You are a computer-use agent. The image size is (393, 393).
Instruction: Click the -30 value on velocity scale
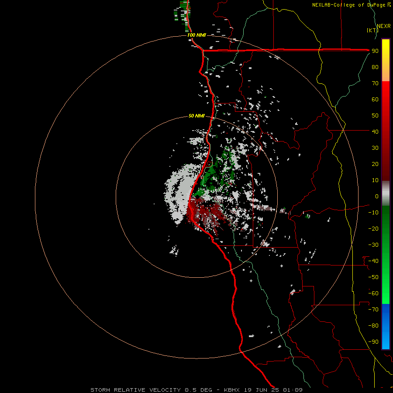tap(373, 245)
